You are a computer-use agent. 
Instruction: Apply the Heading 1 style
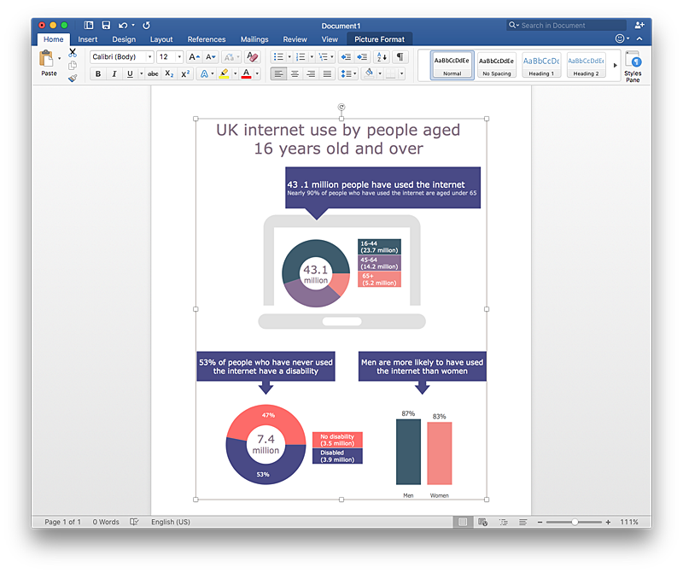tap(541, 65)
